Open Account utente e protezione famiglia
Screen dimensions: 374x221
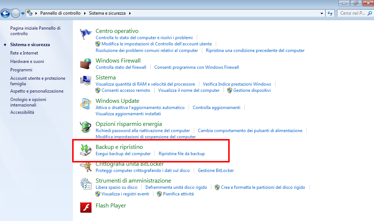click(x=38, y=81)
